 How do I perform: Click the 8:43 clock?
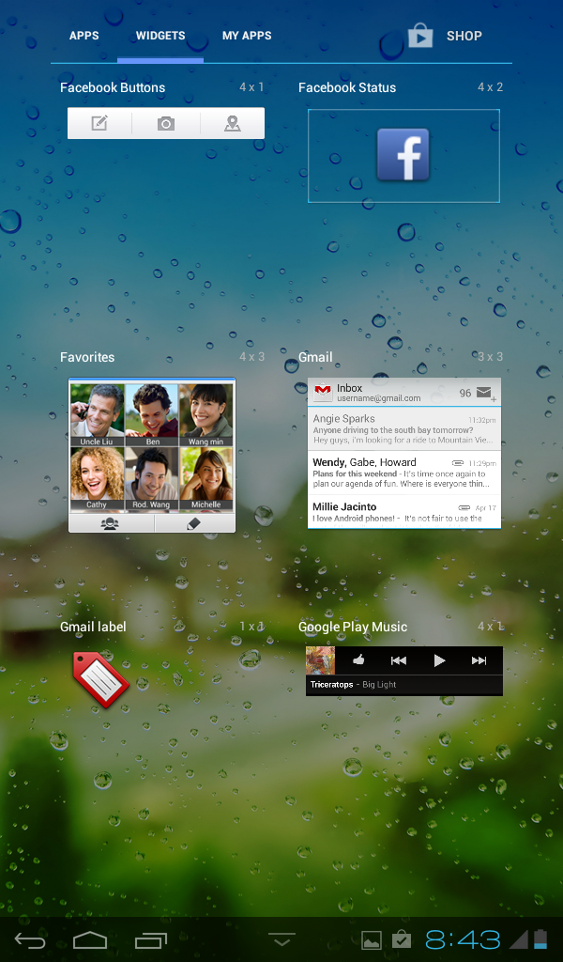(463, 939)
